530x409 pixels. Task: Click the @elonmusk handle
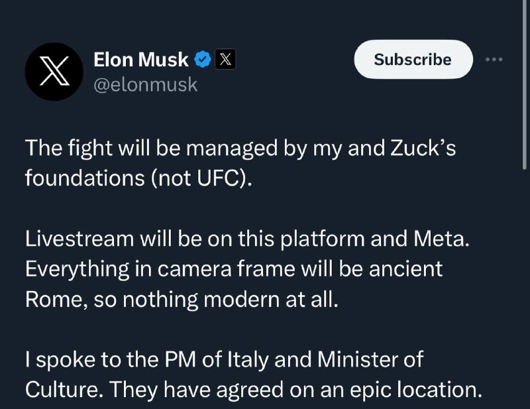pos(146,85)
